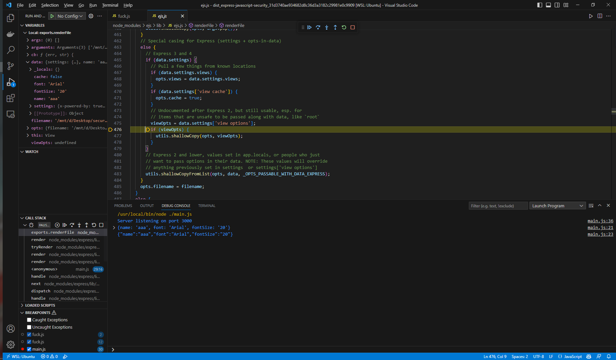This screenshot has height=360, width=616.
Task: Open the OUTPUT panel tab
Action: click(x=147, y=206)
